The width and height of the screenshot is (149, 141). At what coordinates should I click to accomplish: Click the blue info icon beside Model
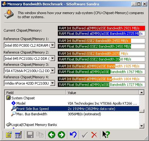point(14,103)
